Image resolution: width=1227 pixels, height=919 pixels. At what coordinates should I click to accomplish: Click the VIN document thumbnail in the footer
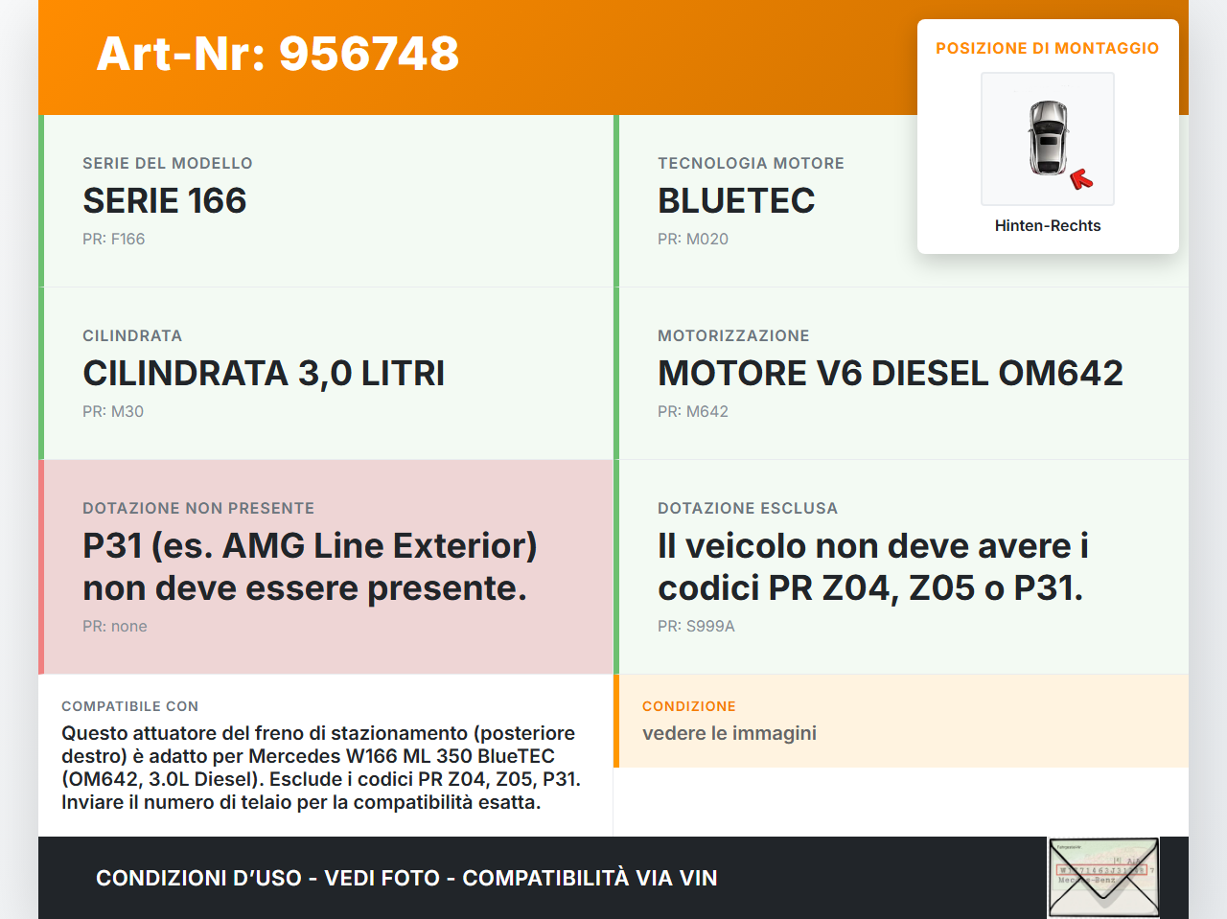[1103, 877]
